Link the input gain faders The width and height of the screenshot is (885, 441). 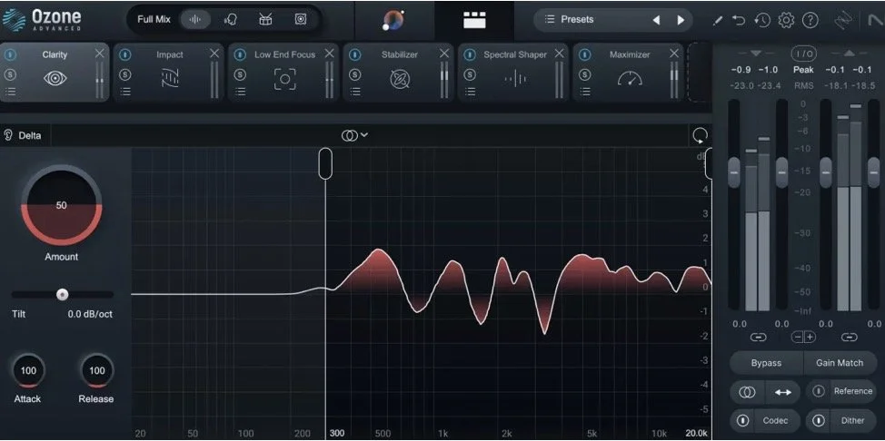pyautogui.click(x=758, y=338)
